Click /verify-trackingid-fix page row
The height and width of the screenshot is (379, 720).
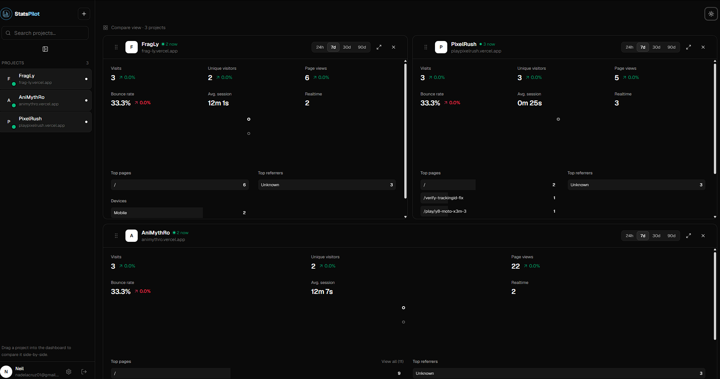pos(489,198)
